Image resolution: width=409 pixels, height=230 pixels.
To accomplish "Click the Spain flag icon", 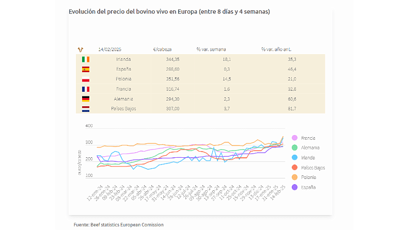I will click(x=86, y=69).
